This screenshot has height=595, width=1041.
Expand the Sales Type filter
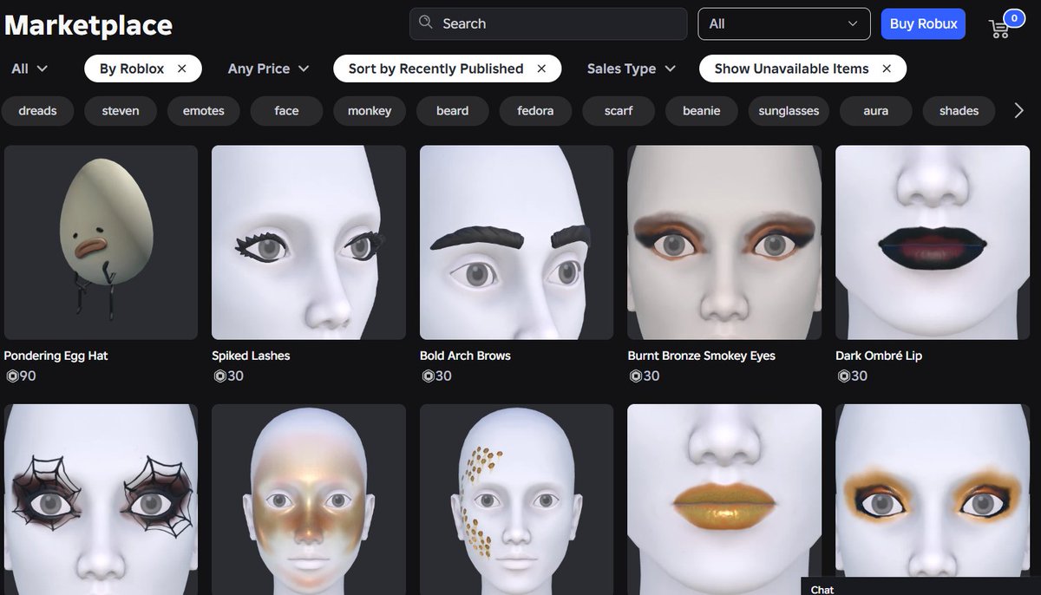point(632,69)
